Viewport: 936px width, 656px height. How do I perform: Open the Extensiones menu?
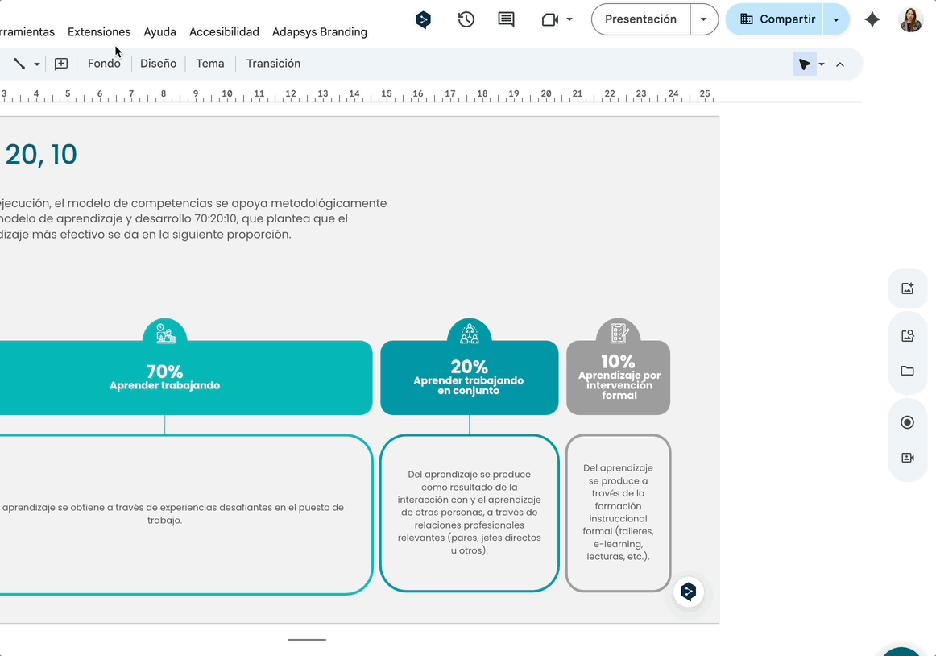(99, 32)
